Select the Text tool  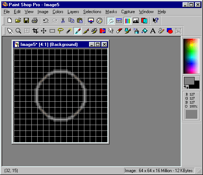[x=153, y=31]
